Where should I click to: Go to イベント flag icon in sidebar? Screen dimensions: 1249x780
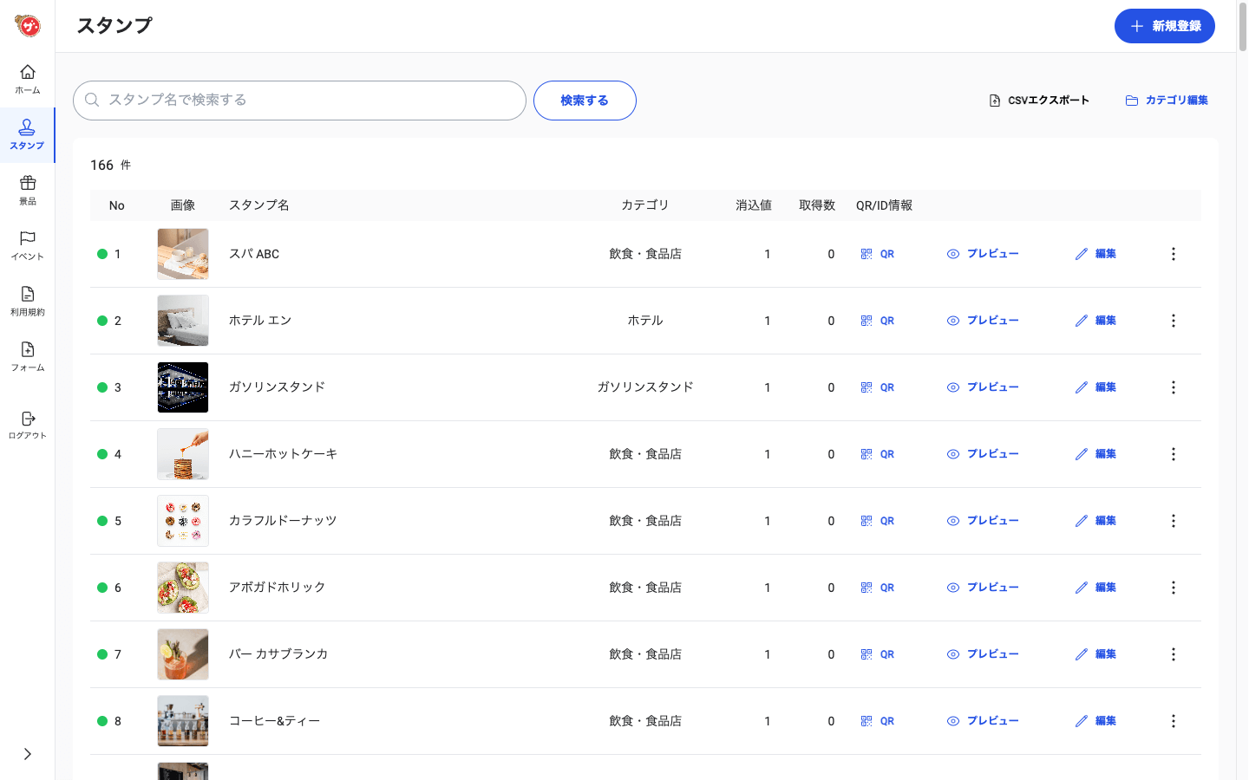[x=28, y=244]
